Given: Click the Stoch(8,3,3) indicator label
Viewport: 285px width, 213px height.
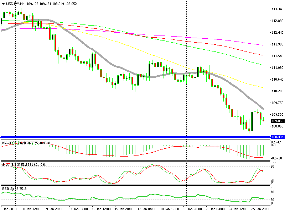Looking at the screenshot, I should pyautogui.click(x=11, y=164).
